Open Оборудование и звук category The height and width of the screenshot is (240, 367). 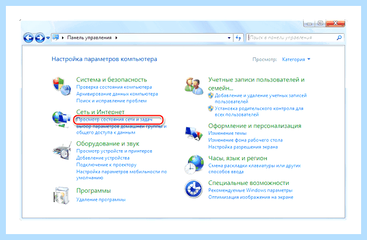click(x=108, y=144)
